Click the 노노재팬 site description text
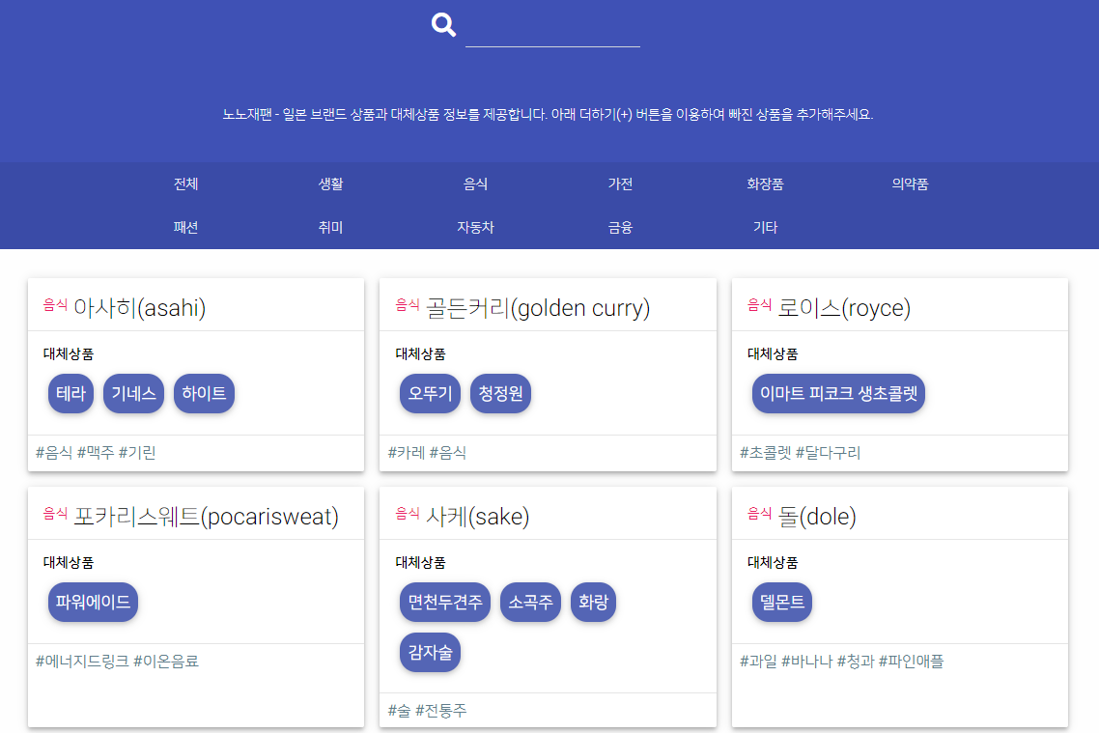Viewport: 1099px width, 733px height. coord(549,114)
